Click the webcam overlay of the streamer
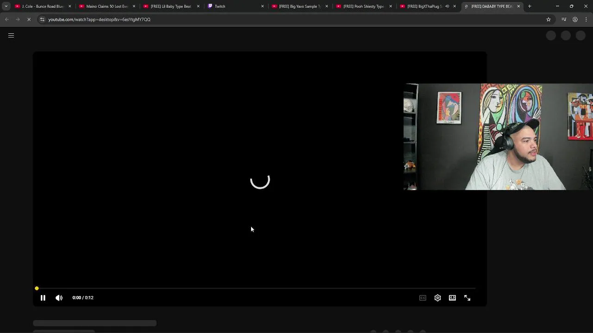 pyautogui.click(x=498, y=137)
